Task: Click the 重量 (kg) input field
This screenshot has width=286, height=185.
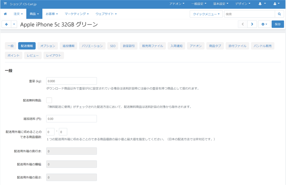Action: coord(71,81)
